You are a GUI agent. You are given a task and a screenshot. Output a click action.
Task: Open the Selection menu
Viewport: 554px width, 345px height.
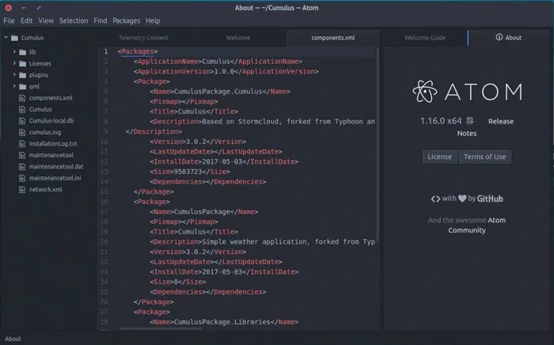coord(74,21)
